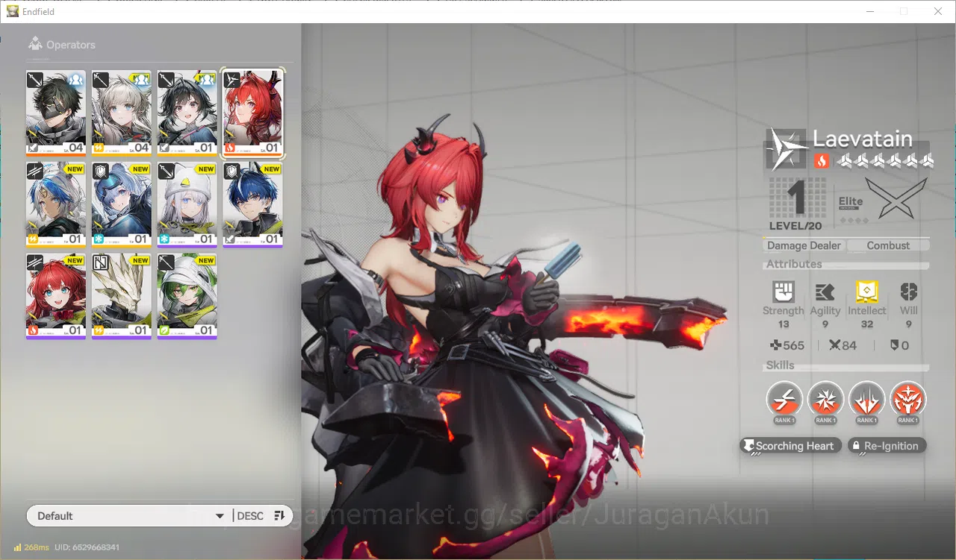This screenshot has width=956, height=560.
Task: Select the green-haired hooded operator card
Action: pos(187,297)
